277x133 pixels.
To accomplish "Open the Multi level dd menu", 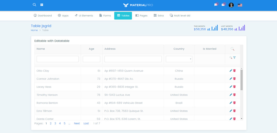I will click(180, 16).
